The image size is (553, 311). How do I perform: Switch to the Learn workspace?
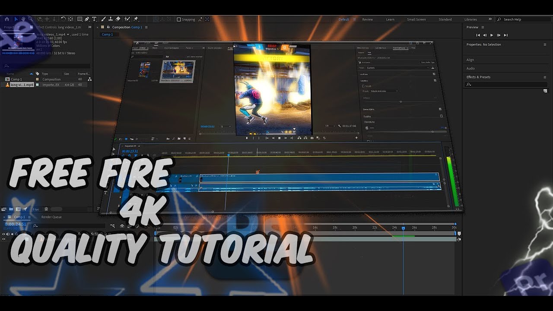click(390, 19)
